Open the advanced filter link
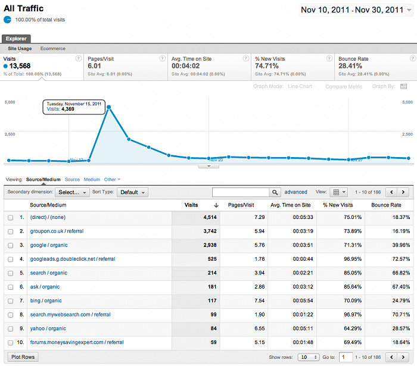This screenshot has width=417, height=366. pos(295,192)
